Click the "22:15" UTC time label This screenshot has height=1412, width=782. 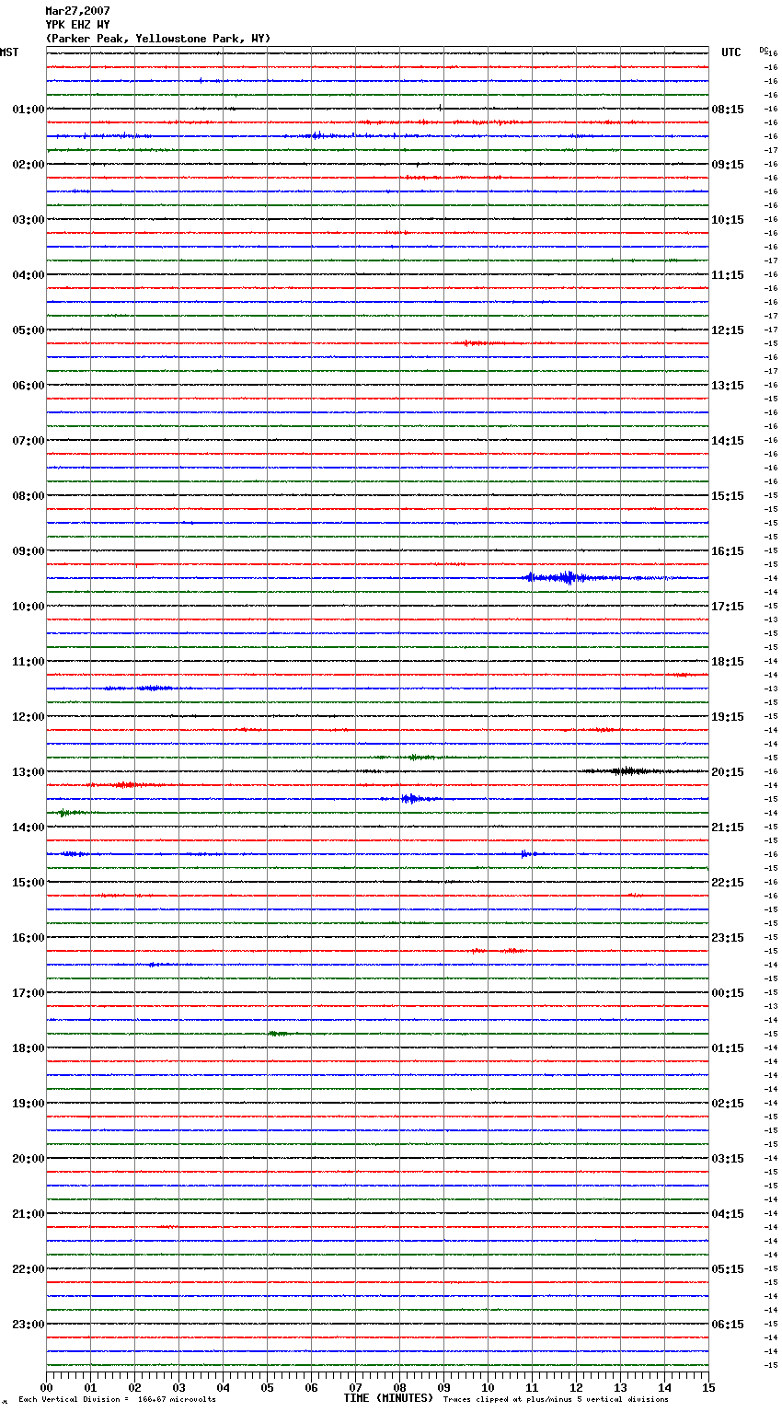[728, 883]
